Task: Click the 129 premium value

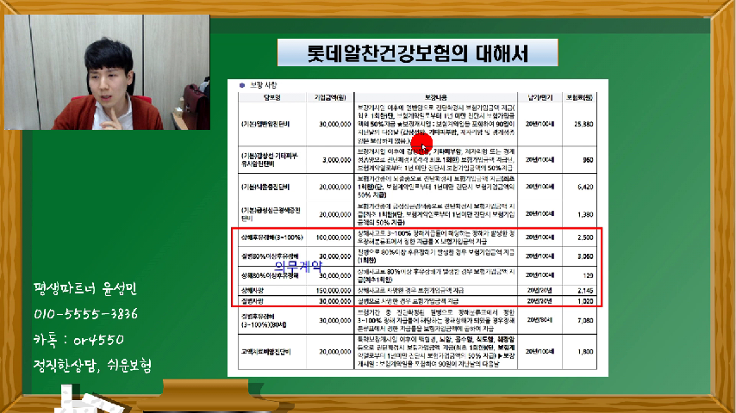Action: click(588, 275)
